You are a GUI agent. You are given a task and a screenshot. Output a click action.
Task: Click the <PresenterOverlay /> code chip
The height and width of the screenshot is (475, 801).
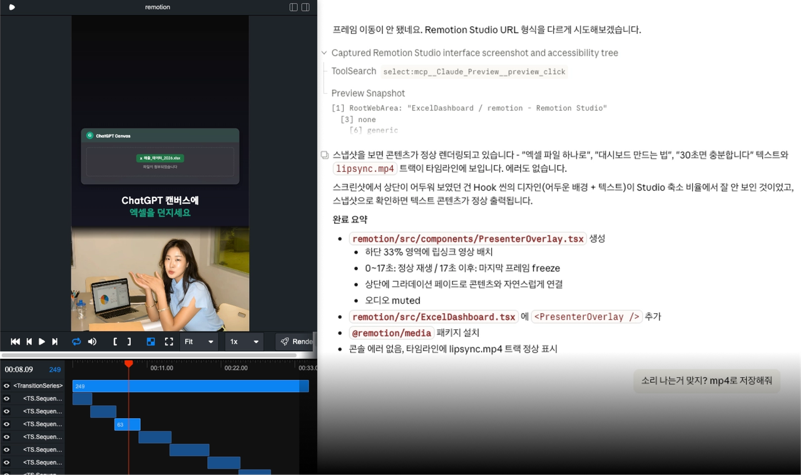click(x=586, y=317)
